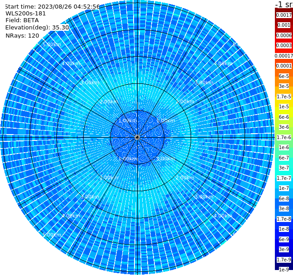Click the 0.00017 color scale label

click(x=284, y=56)
